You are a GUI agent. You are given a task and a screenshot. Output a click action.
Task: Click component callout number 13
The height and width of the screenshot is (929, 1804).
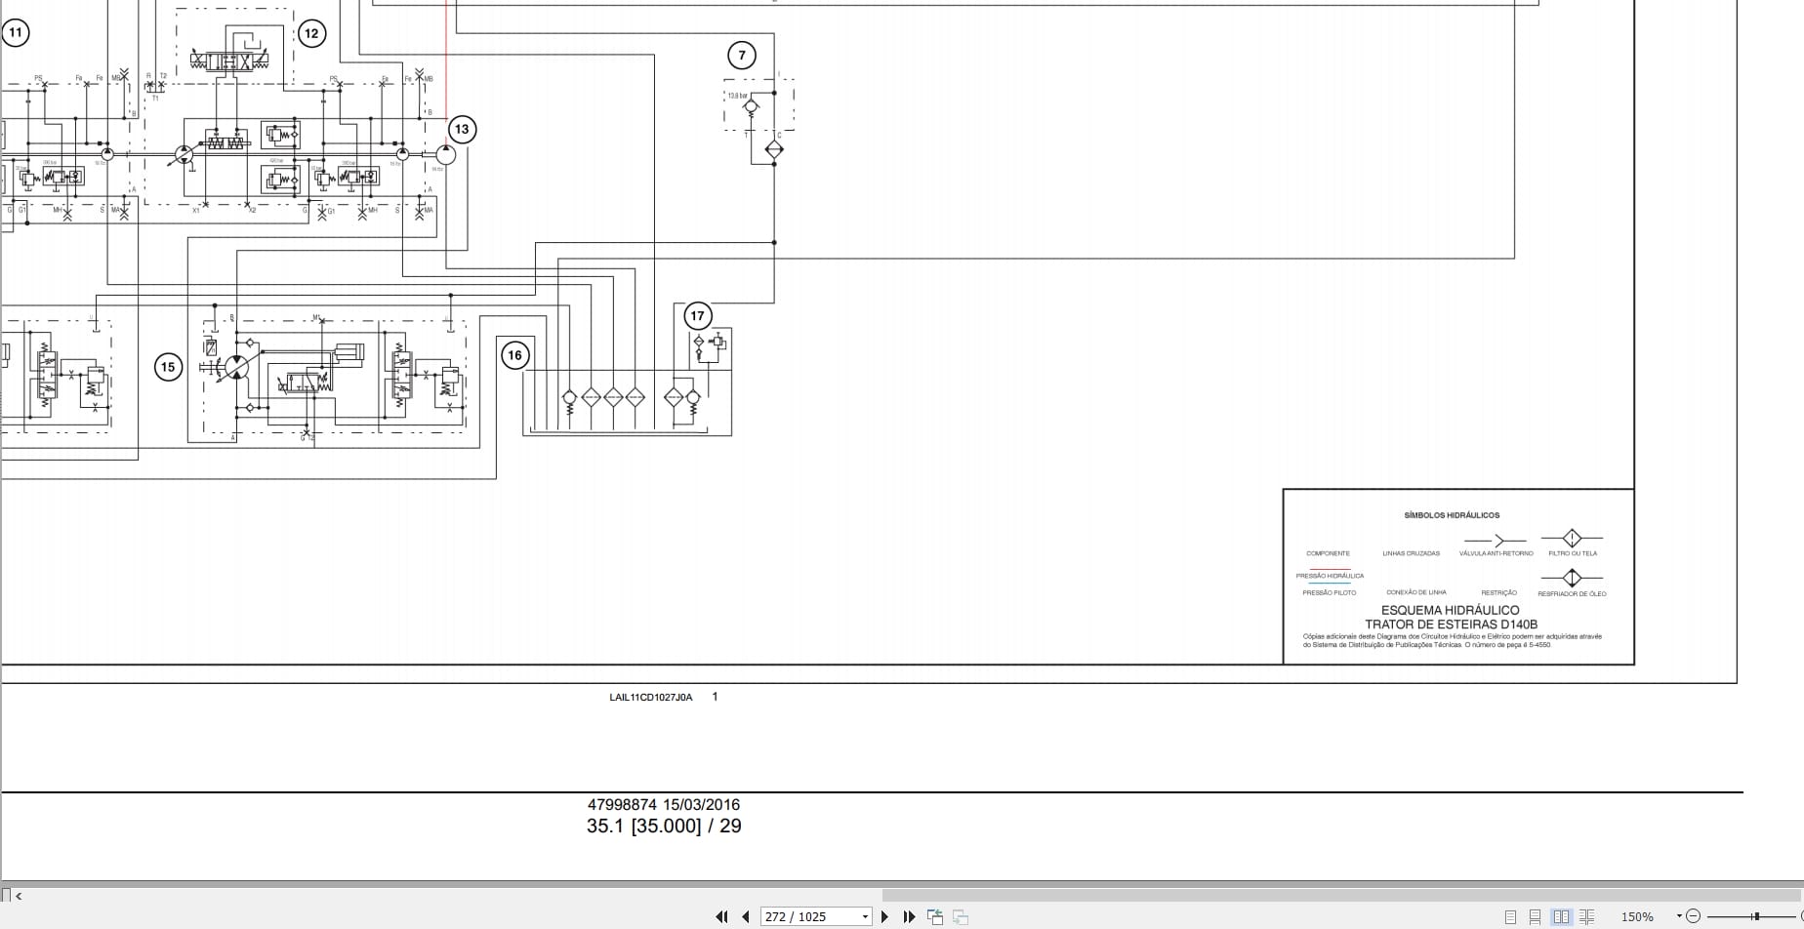462,129
